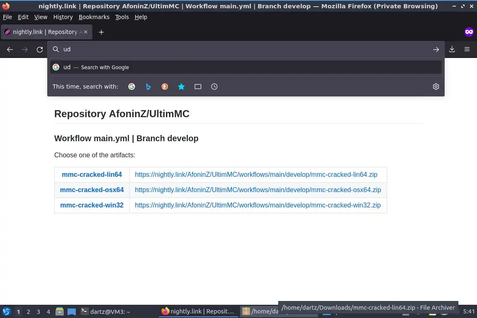Open search settings gear
477x318 pixels.
pos(436,87)
